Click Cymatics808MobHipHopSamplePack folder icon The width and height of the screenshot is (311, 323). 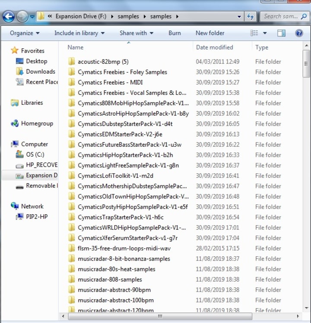pyautogui.click(x=72, y=103)
